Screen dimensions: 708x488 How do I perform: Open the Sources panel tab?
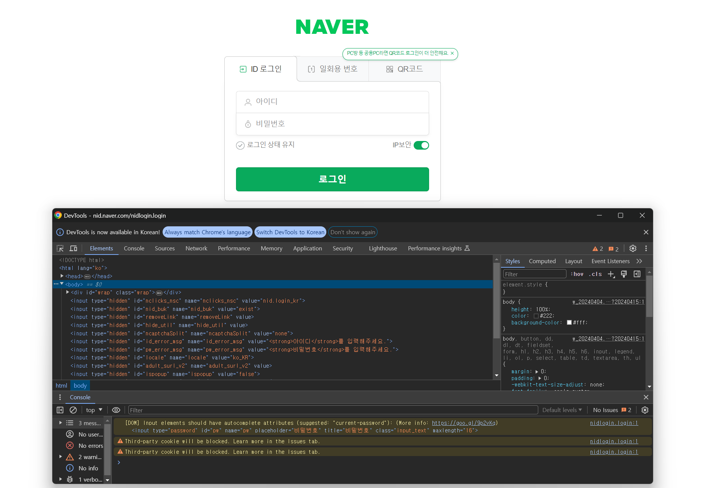[x=165, y=249]
